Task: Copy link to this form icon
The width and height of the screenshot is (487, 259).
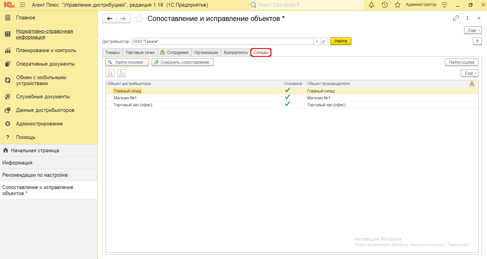Action: pyautogui.click(x=456, y=18)
